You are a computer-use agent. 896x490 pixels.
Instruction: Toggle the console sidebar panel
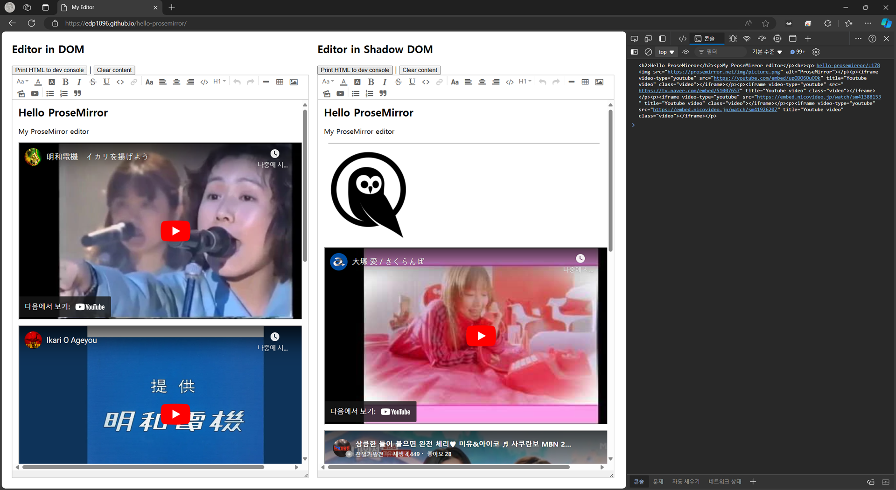[634, 52]
